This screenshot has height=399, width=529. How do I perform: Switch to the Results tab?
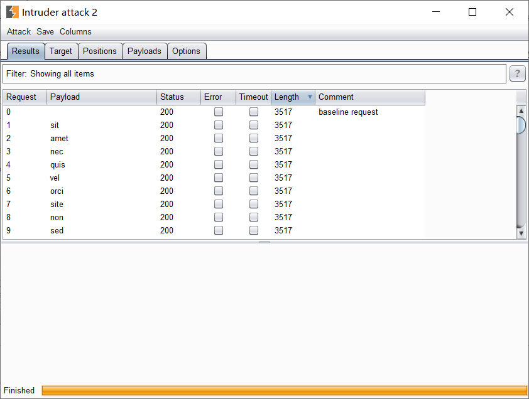pos(26,51)
